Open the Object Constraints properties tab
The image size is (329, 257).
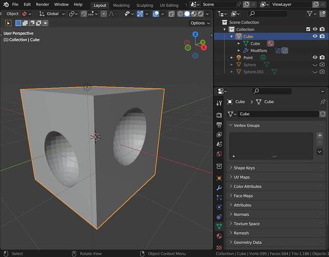pos(219,217)
